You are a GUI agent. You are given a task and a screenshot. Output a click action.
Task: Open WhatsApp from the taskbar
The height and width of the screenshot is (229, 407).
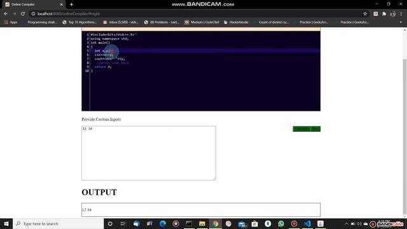(x=281, y=223)
